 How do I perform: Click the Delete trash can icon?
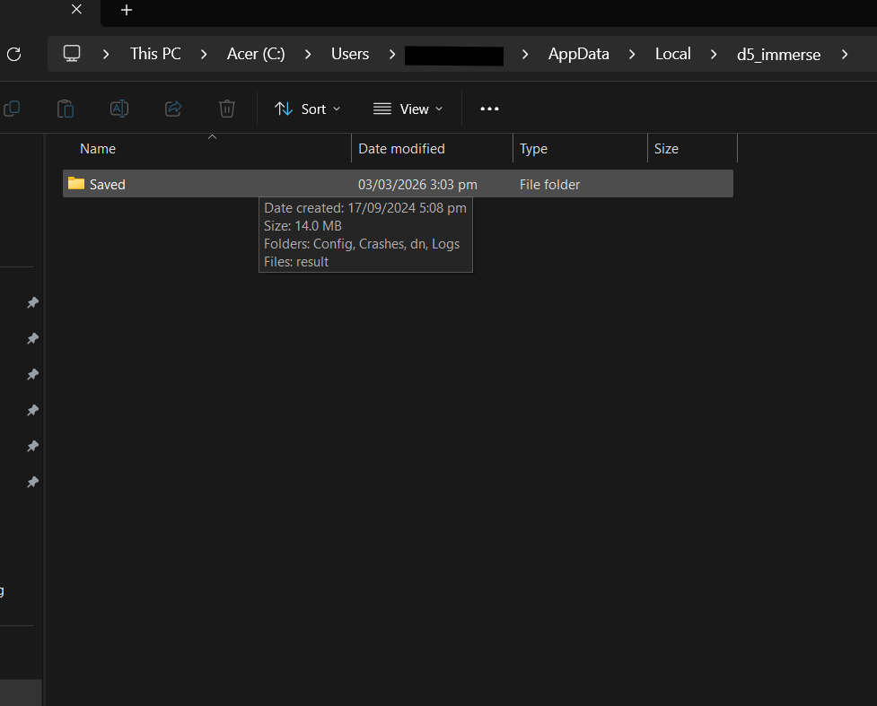click(x=227, y=109)
